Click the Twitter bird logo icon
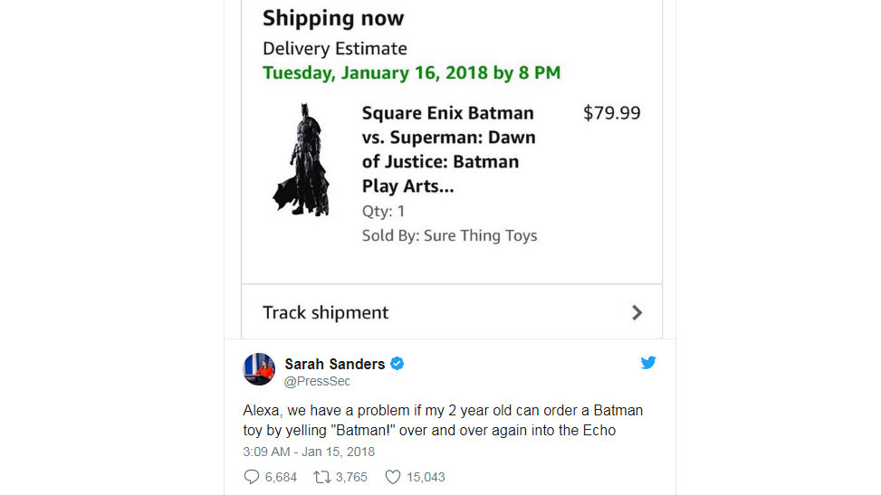This screenshot has height=495, width=881. click(648, 363)
